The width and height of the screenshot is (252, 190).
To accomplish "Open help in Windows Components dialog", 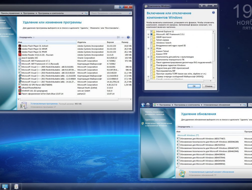I will click(x=213, y=12).
